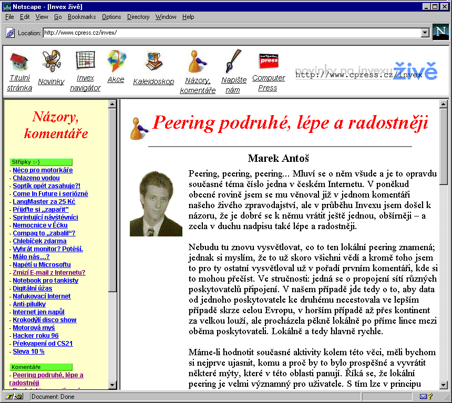
Task: Open the Options menu
Action: [x=111, y=17]
